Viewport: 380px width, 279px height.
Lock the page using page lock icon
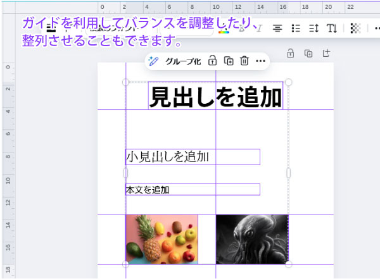point(290,53)
